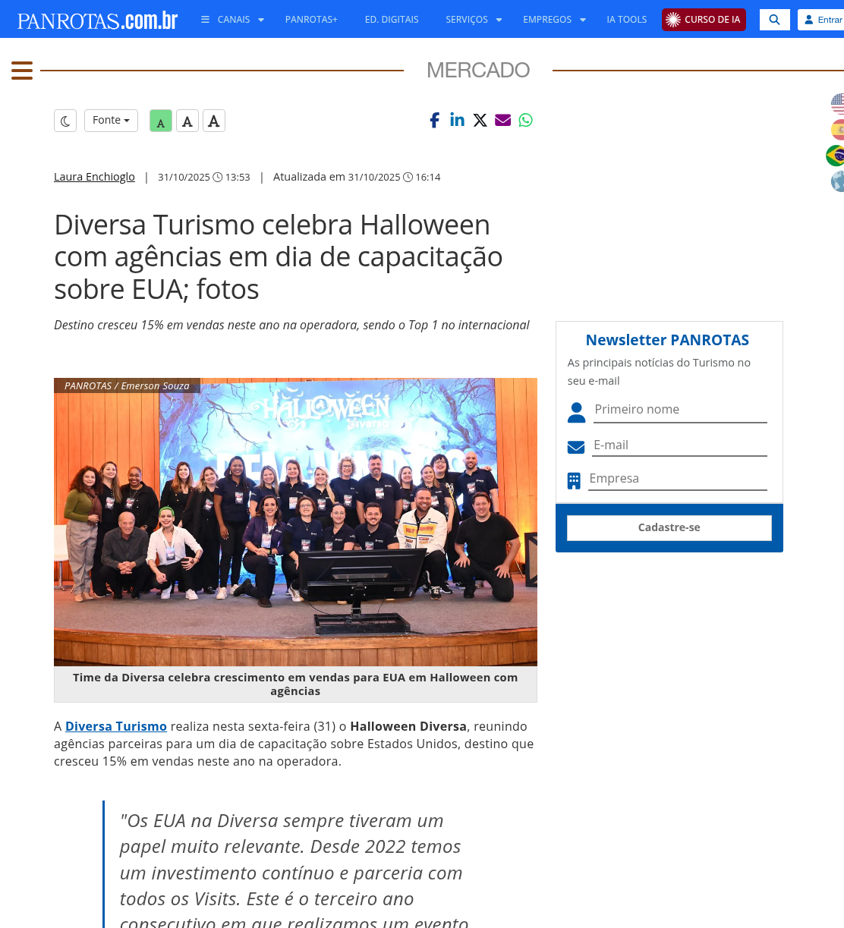Expand the Canais menu

click(233, 20)
